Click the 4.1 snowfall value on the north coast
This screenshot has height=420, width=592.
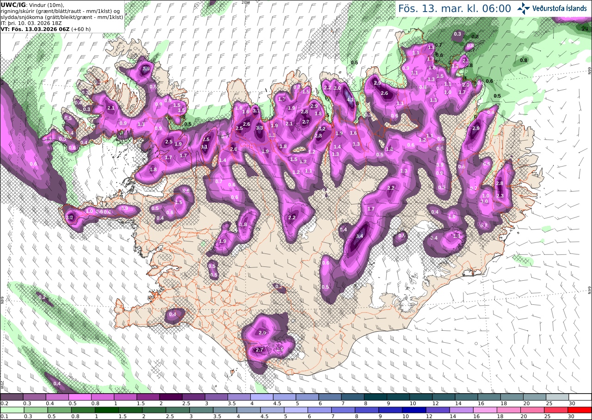pos(350,99)
